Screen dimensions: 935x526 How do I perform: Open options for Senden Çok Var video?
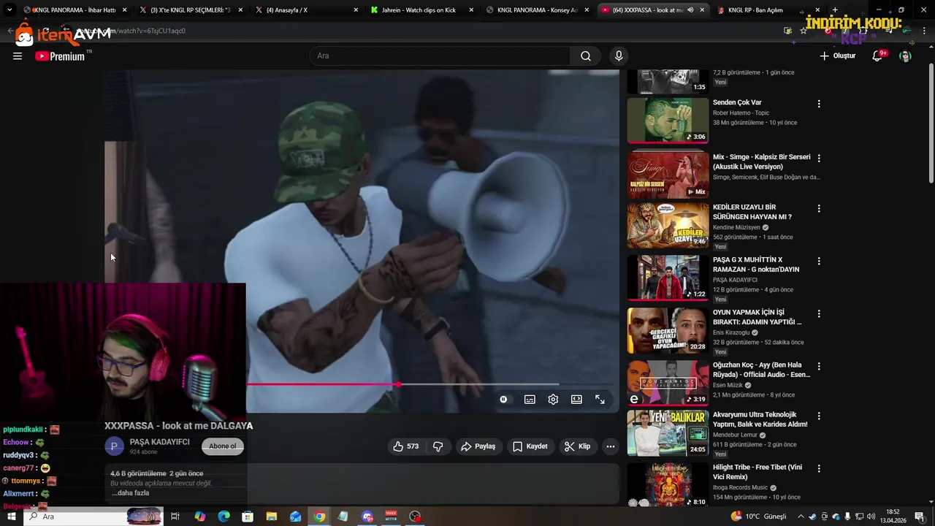pos(819,104)
